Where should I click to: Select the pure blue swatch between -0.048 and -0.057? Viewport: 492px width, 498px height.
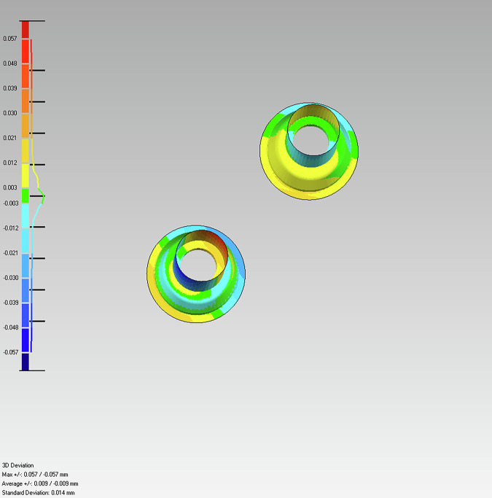26,341
